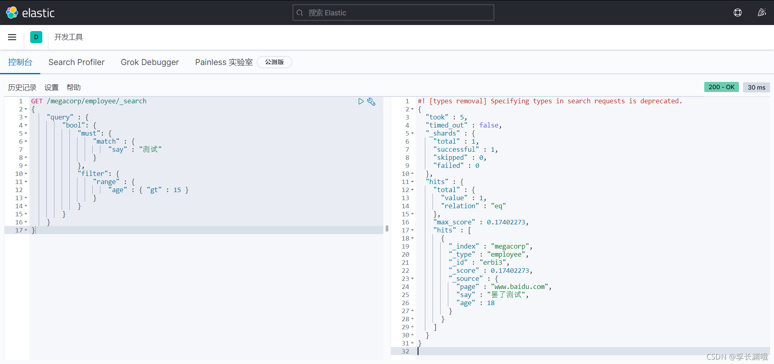774x364 pixels.
Task: Click the 30 ms response time badge
Action: pyautogui.click(x=756, y=87)
